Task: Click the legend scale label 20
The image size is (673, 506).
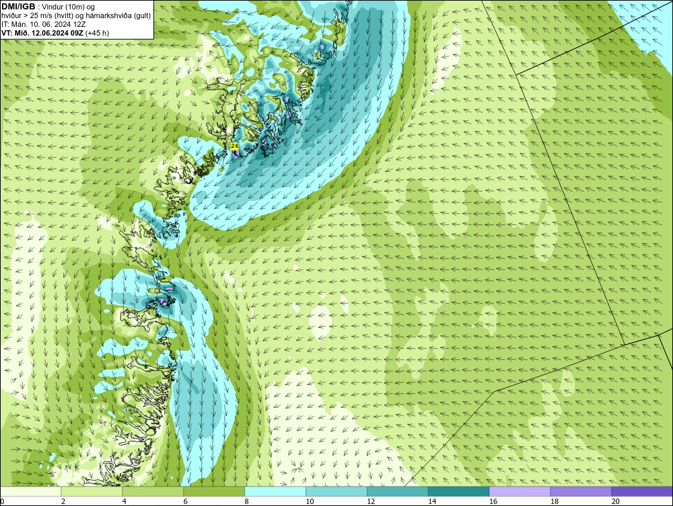Action: point(615,501)
